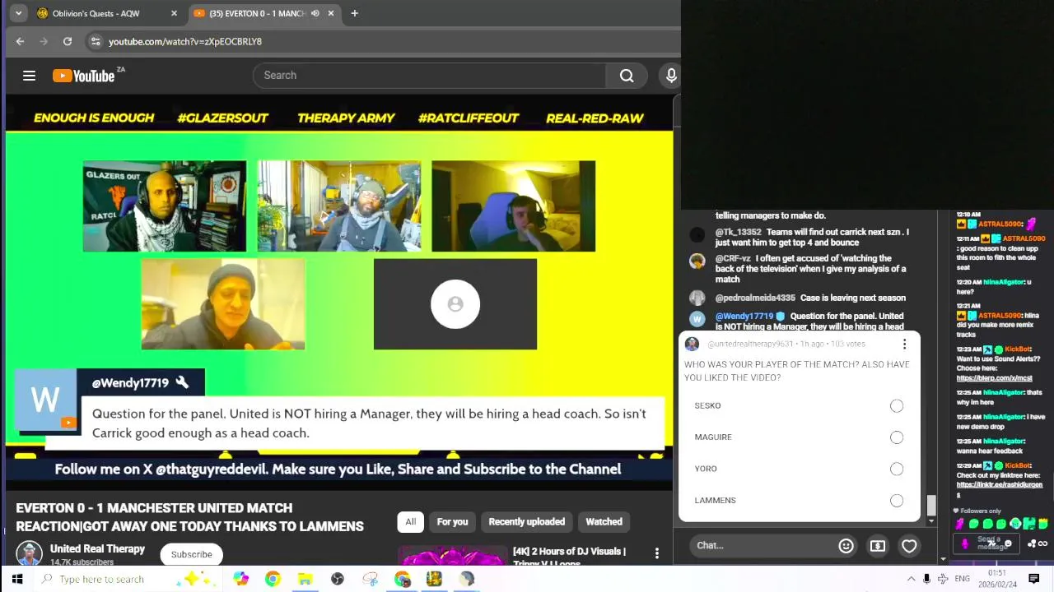Image resolution: width=1054 pixels, height=592 pixels.
Task: Mute the Everton tab audio icon
Action: tap(315, 13)
